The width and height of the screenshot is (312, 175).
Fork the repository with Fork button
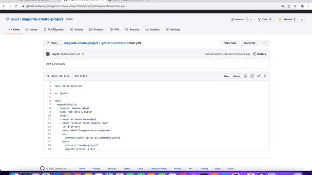(265, 19)
